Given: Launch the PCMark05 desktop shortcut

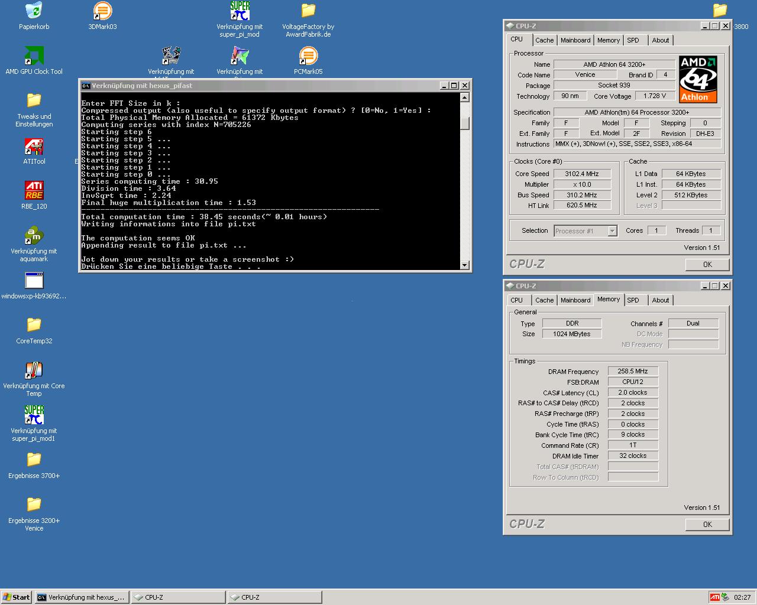Looking at the screenshot, I should (x=308, y=56).
